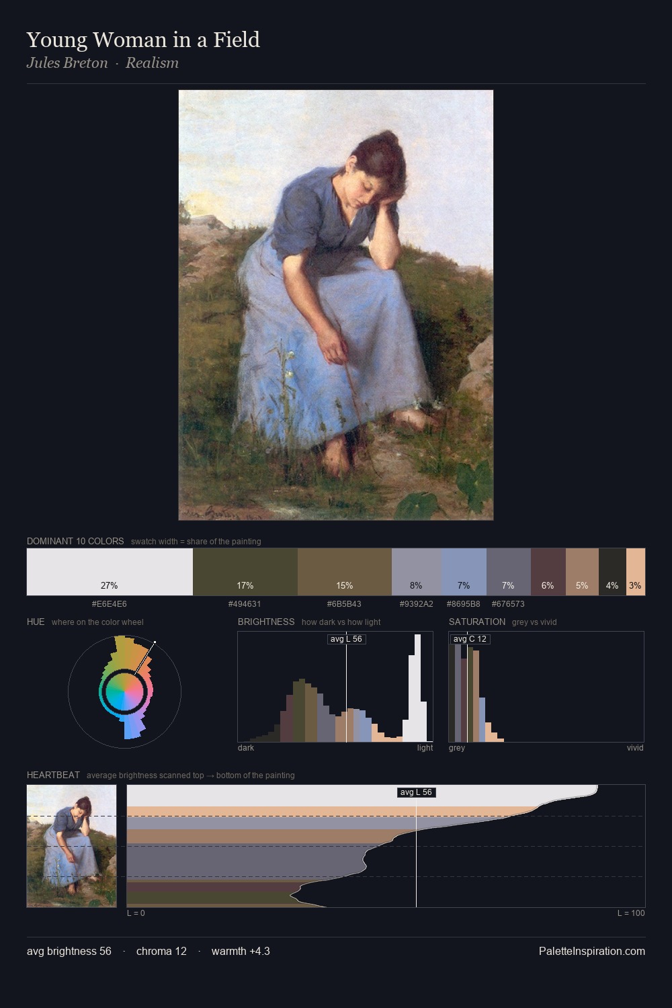Click the BRIGHTNESS section heading
Viewport: 672px width, 1008px height.
coord(266,622)
